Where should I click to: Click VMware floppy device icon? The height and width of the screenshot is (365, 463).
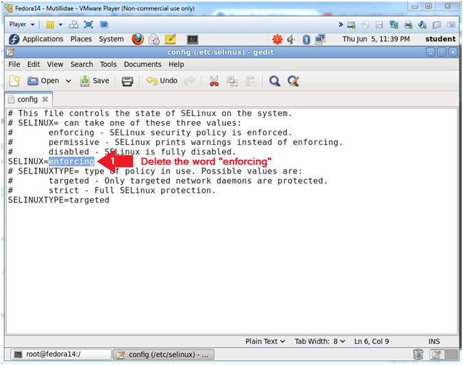(x=379, y=25)
